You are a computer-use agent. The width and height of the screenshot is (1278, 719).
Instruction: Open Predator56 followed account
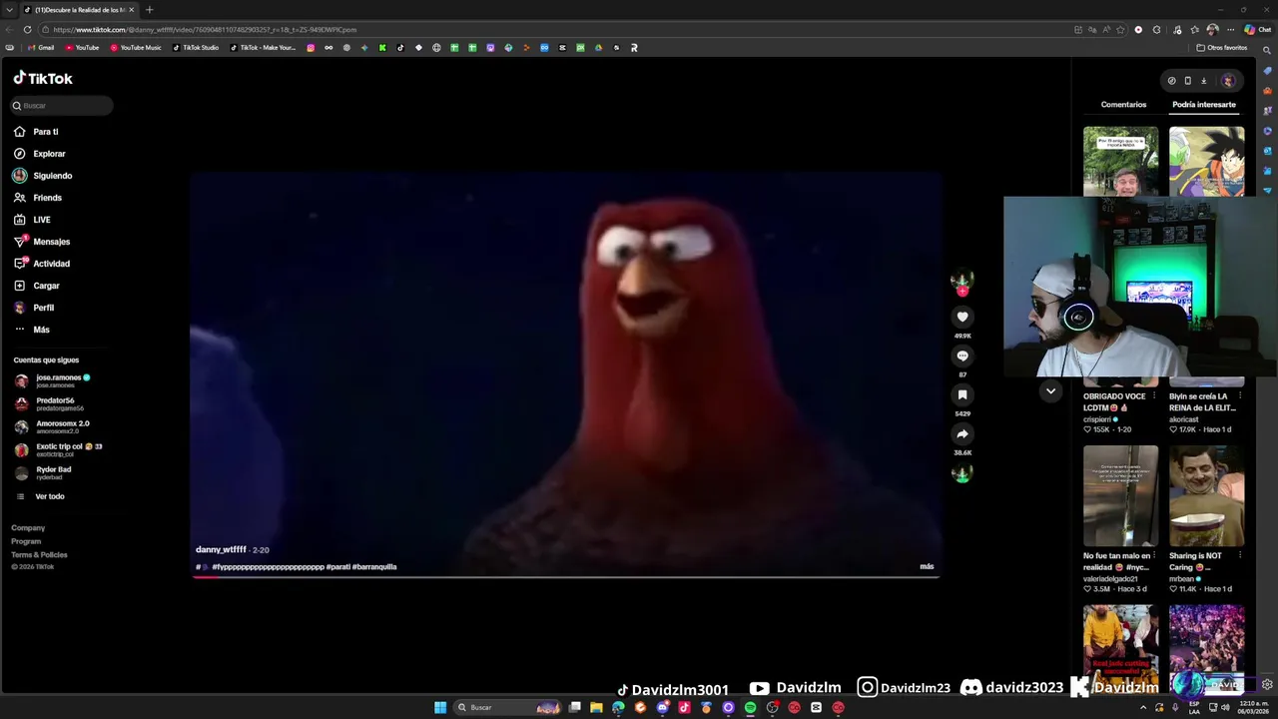(50, 403)
